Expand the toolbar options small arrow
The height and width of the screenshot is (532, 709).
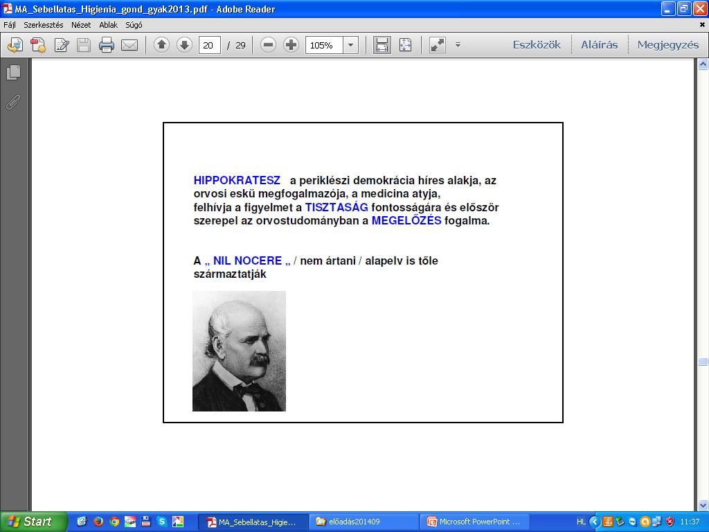[458, 45]
